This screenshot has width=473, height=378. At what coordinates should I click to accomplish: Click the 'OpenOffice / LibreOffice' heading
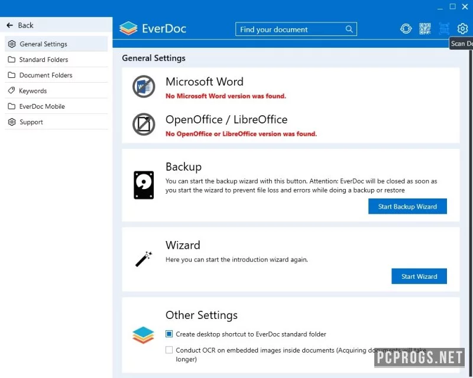tap(226, 120)
